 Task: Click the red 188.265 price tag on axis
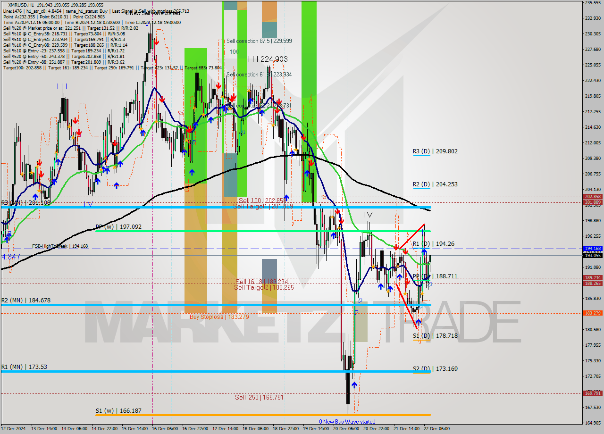pos(593,284)
